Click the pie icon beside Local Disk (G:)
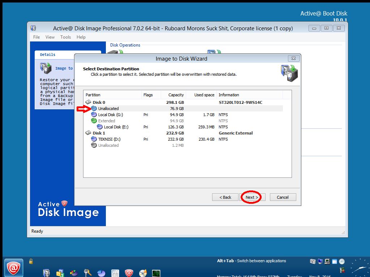 (x=94, y=114)
